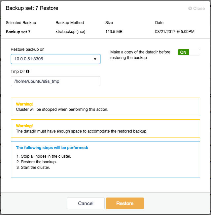Image resolution: width=211 pixels, height=215 pixels.
Task: Click the Date column header
Action: tap(159, 23)
